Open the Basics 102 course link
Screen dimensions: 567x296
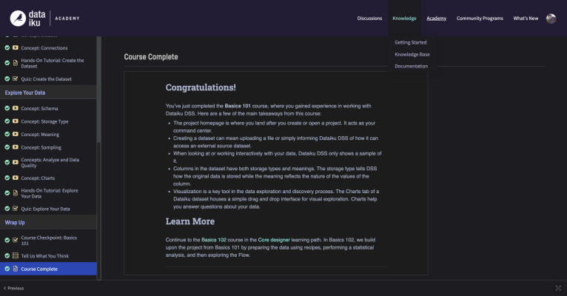(x=214, y=240)
